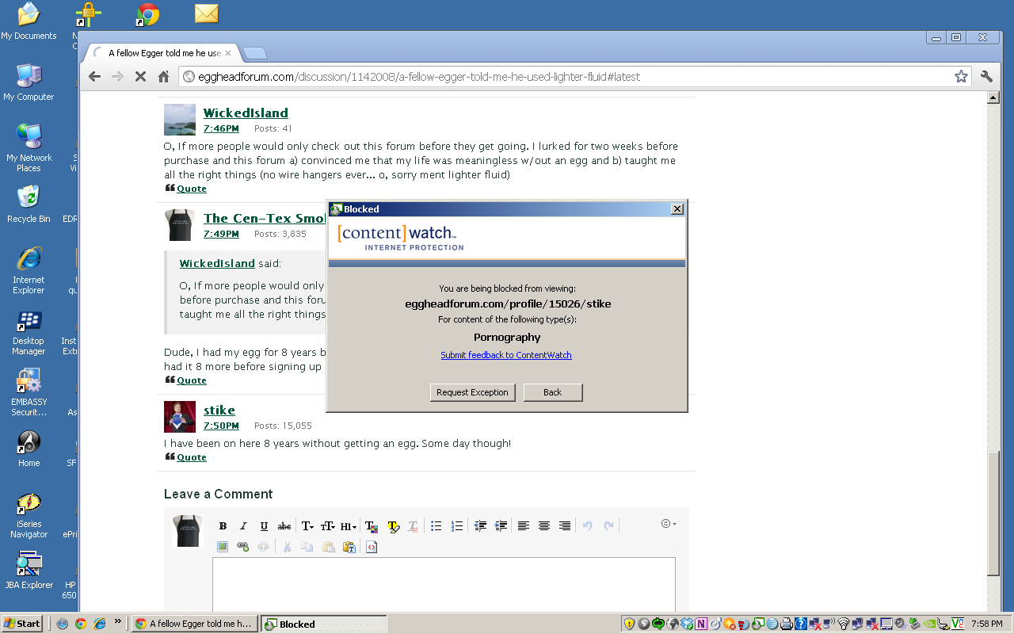
Task: Close the Blocked dialog
Action: pos(677,209)
